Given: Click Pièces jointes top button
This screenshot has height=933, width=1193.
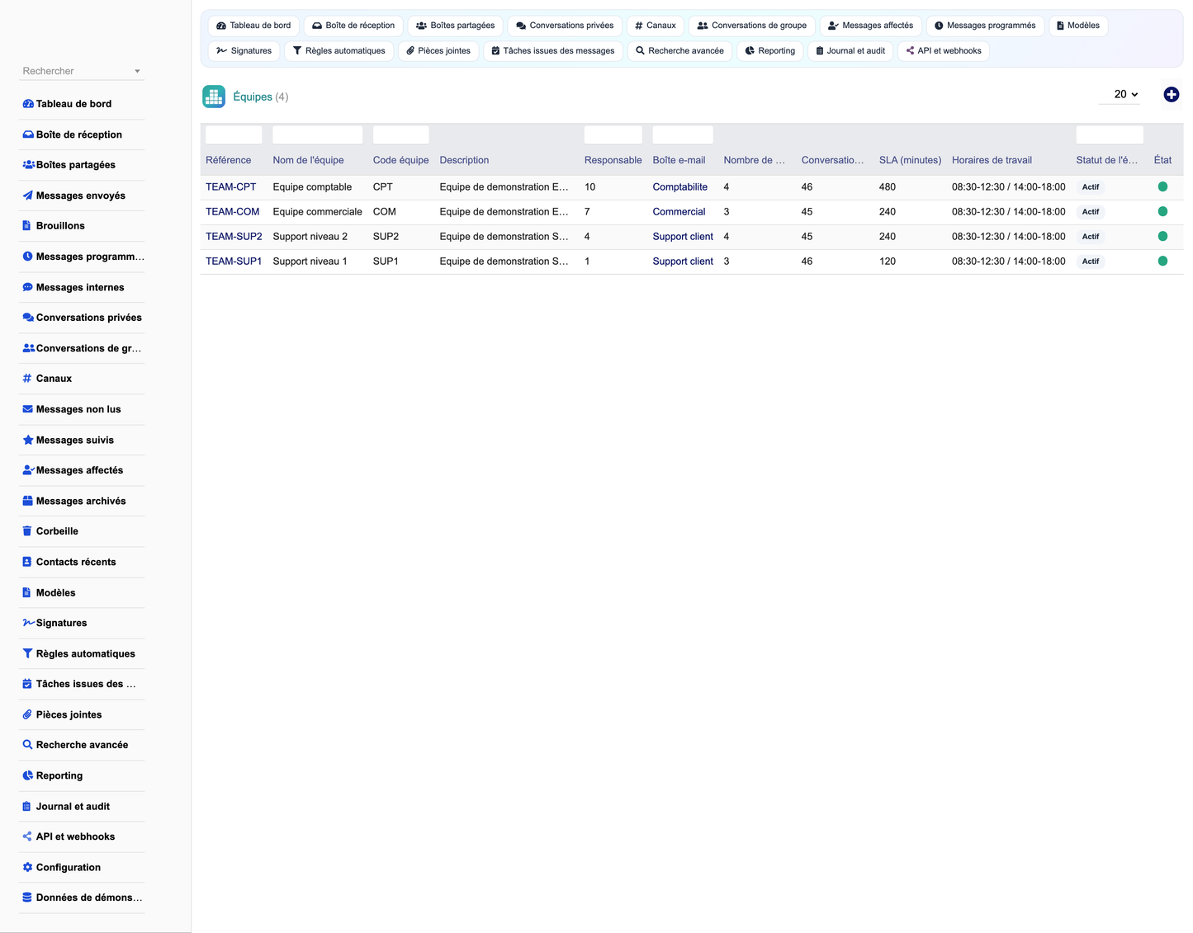Looking at the screenshot, I should (x=438, y=51).
